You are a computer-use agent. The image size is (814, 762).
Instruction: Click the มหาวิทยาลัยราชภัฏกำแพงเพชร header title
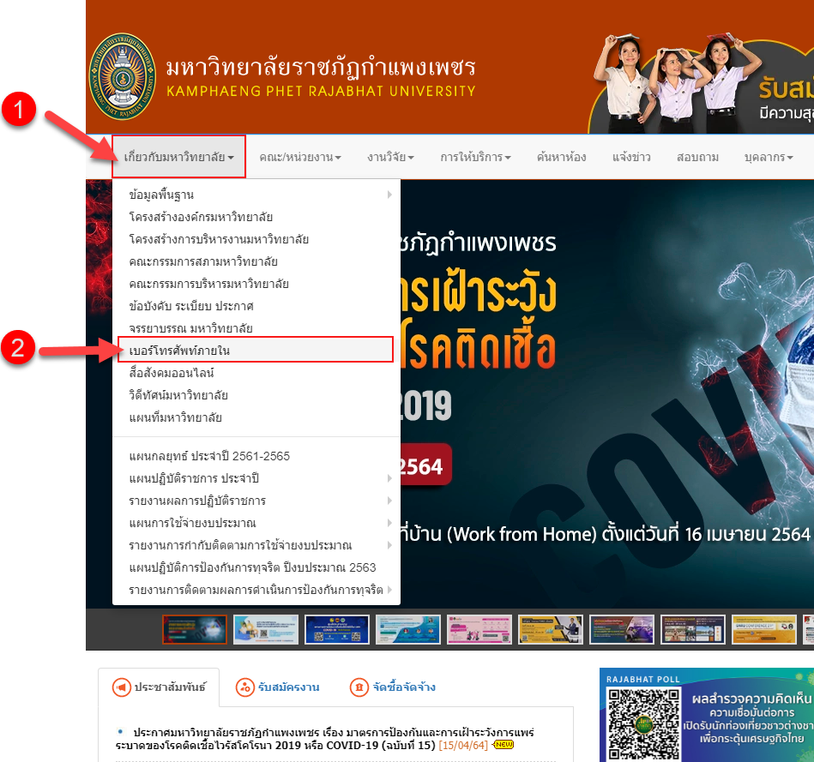pyautogui.click(x=321, y=67)
